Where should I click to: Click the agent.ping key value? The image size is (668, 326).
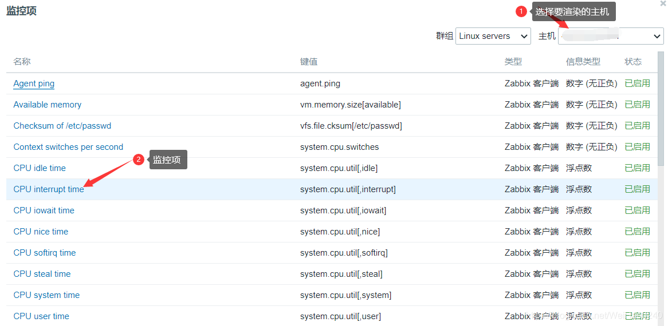point(320,84)
